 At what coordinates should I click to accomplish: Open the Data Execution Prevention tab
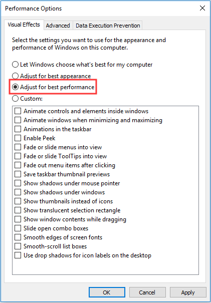point(108,26)
